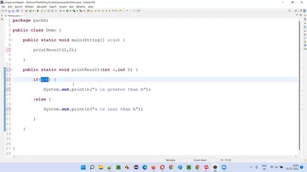Open the File menu
The height and width of the screenshot is (172, 307).
click(x=3, y=7)
